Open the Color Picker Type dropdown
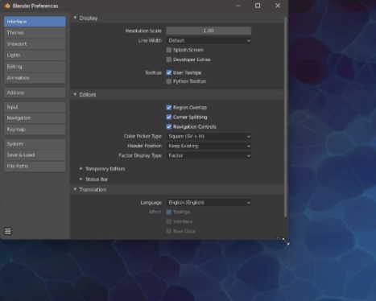Viewport: 376px width, 301px height. click(x=209, y=136)
